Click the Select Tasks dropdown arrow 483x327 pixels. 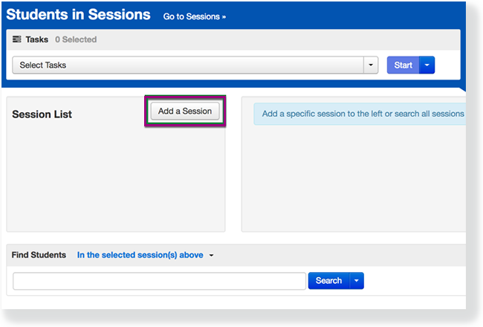(371, 65)
